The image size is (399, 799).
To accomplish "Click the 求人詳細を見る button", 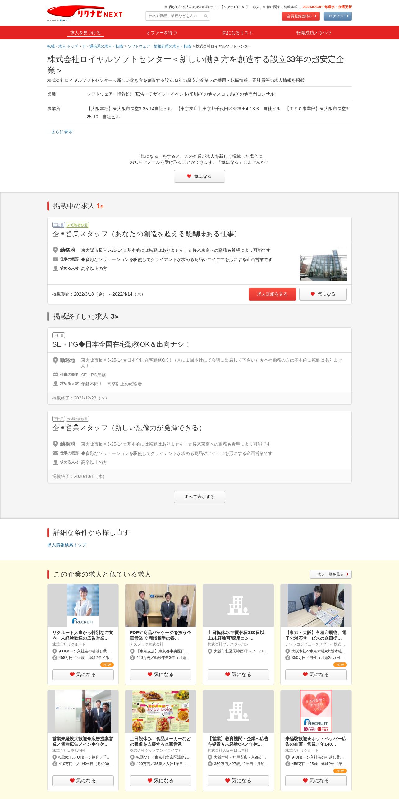I will 272,294.
